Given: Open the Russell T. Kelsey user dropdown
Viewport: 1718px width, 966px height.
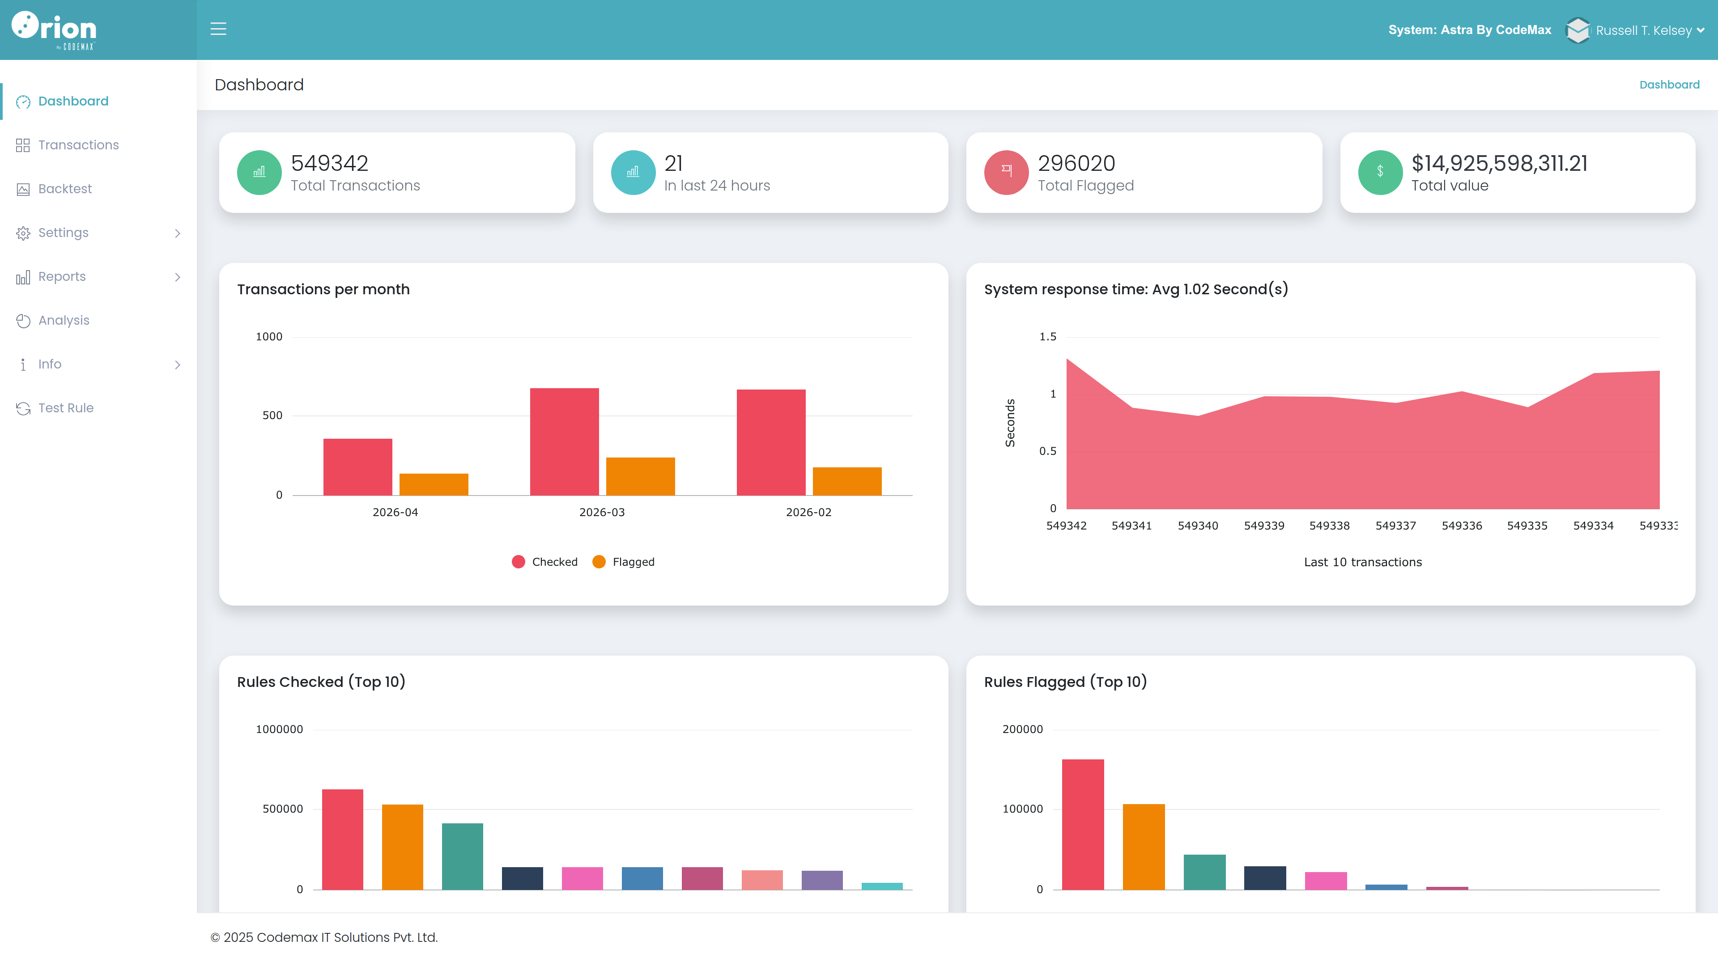Looking at the screenshot, I should tap(1649, 31).
